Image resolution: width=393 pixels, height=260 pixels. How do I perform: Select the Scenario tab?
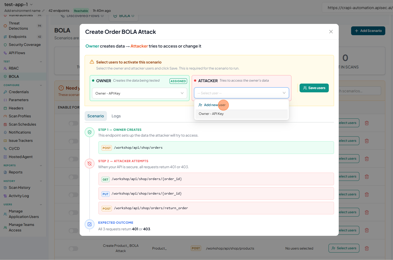click(96, 116)
